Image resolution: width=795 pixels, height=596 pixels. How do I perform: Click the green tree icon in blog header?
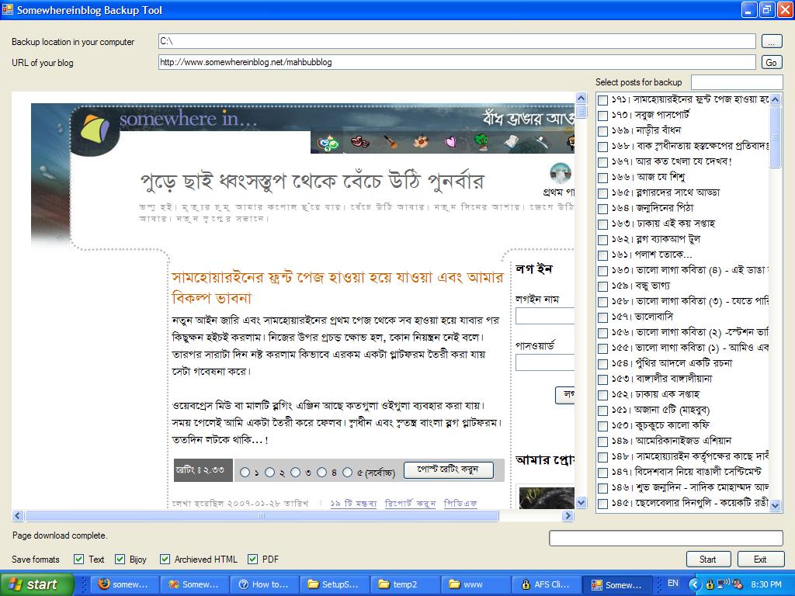pyautogui.click(x=481, y=141)
